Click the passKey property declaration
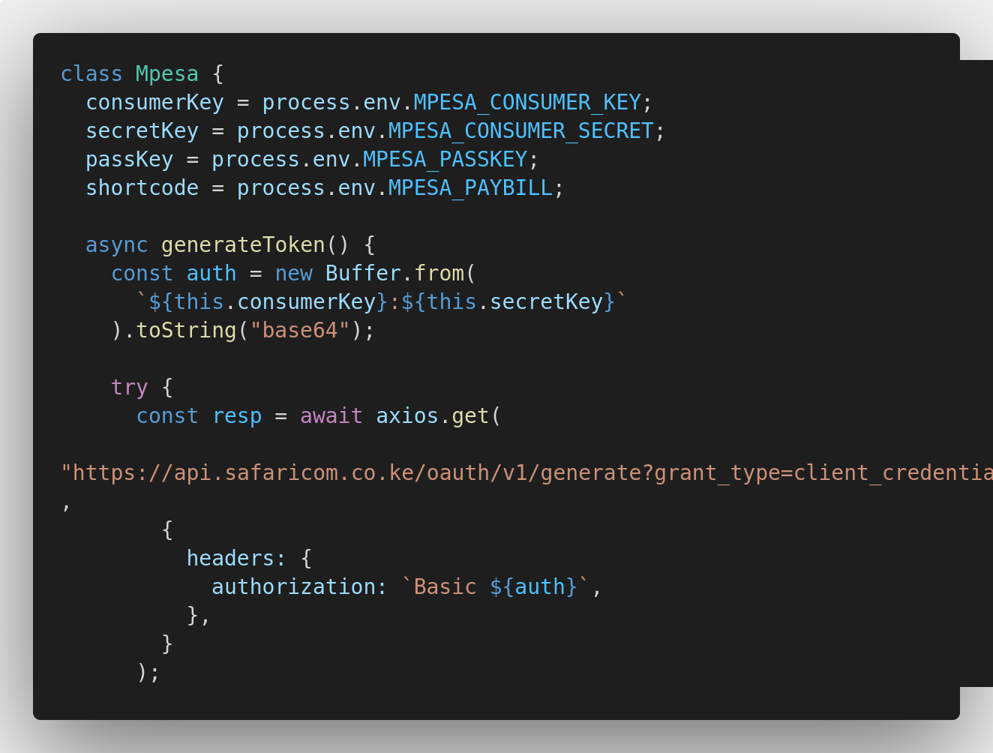Image resolution: width=993 pixels, height=753 pixels. pos(129,160)
